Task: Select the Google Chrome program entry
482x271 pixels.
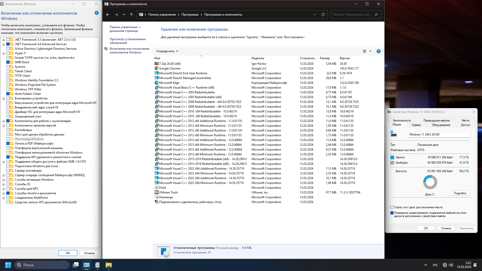Action: (170, 69)
